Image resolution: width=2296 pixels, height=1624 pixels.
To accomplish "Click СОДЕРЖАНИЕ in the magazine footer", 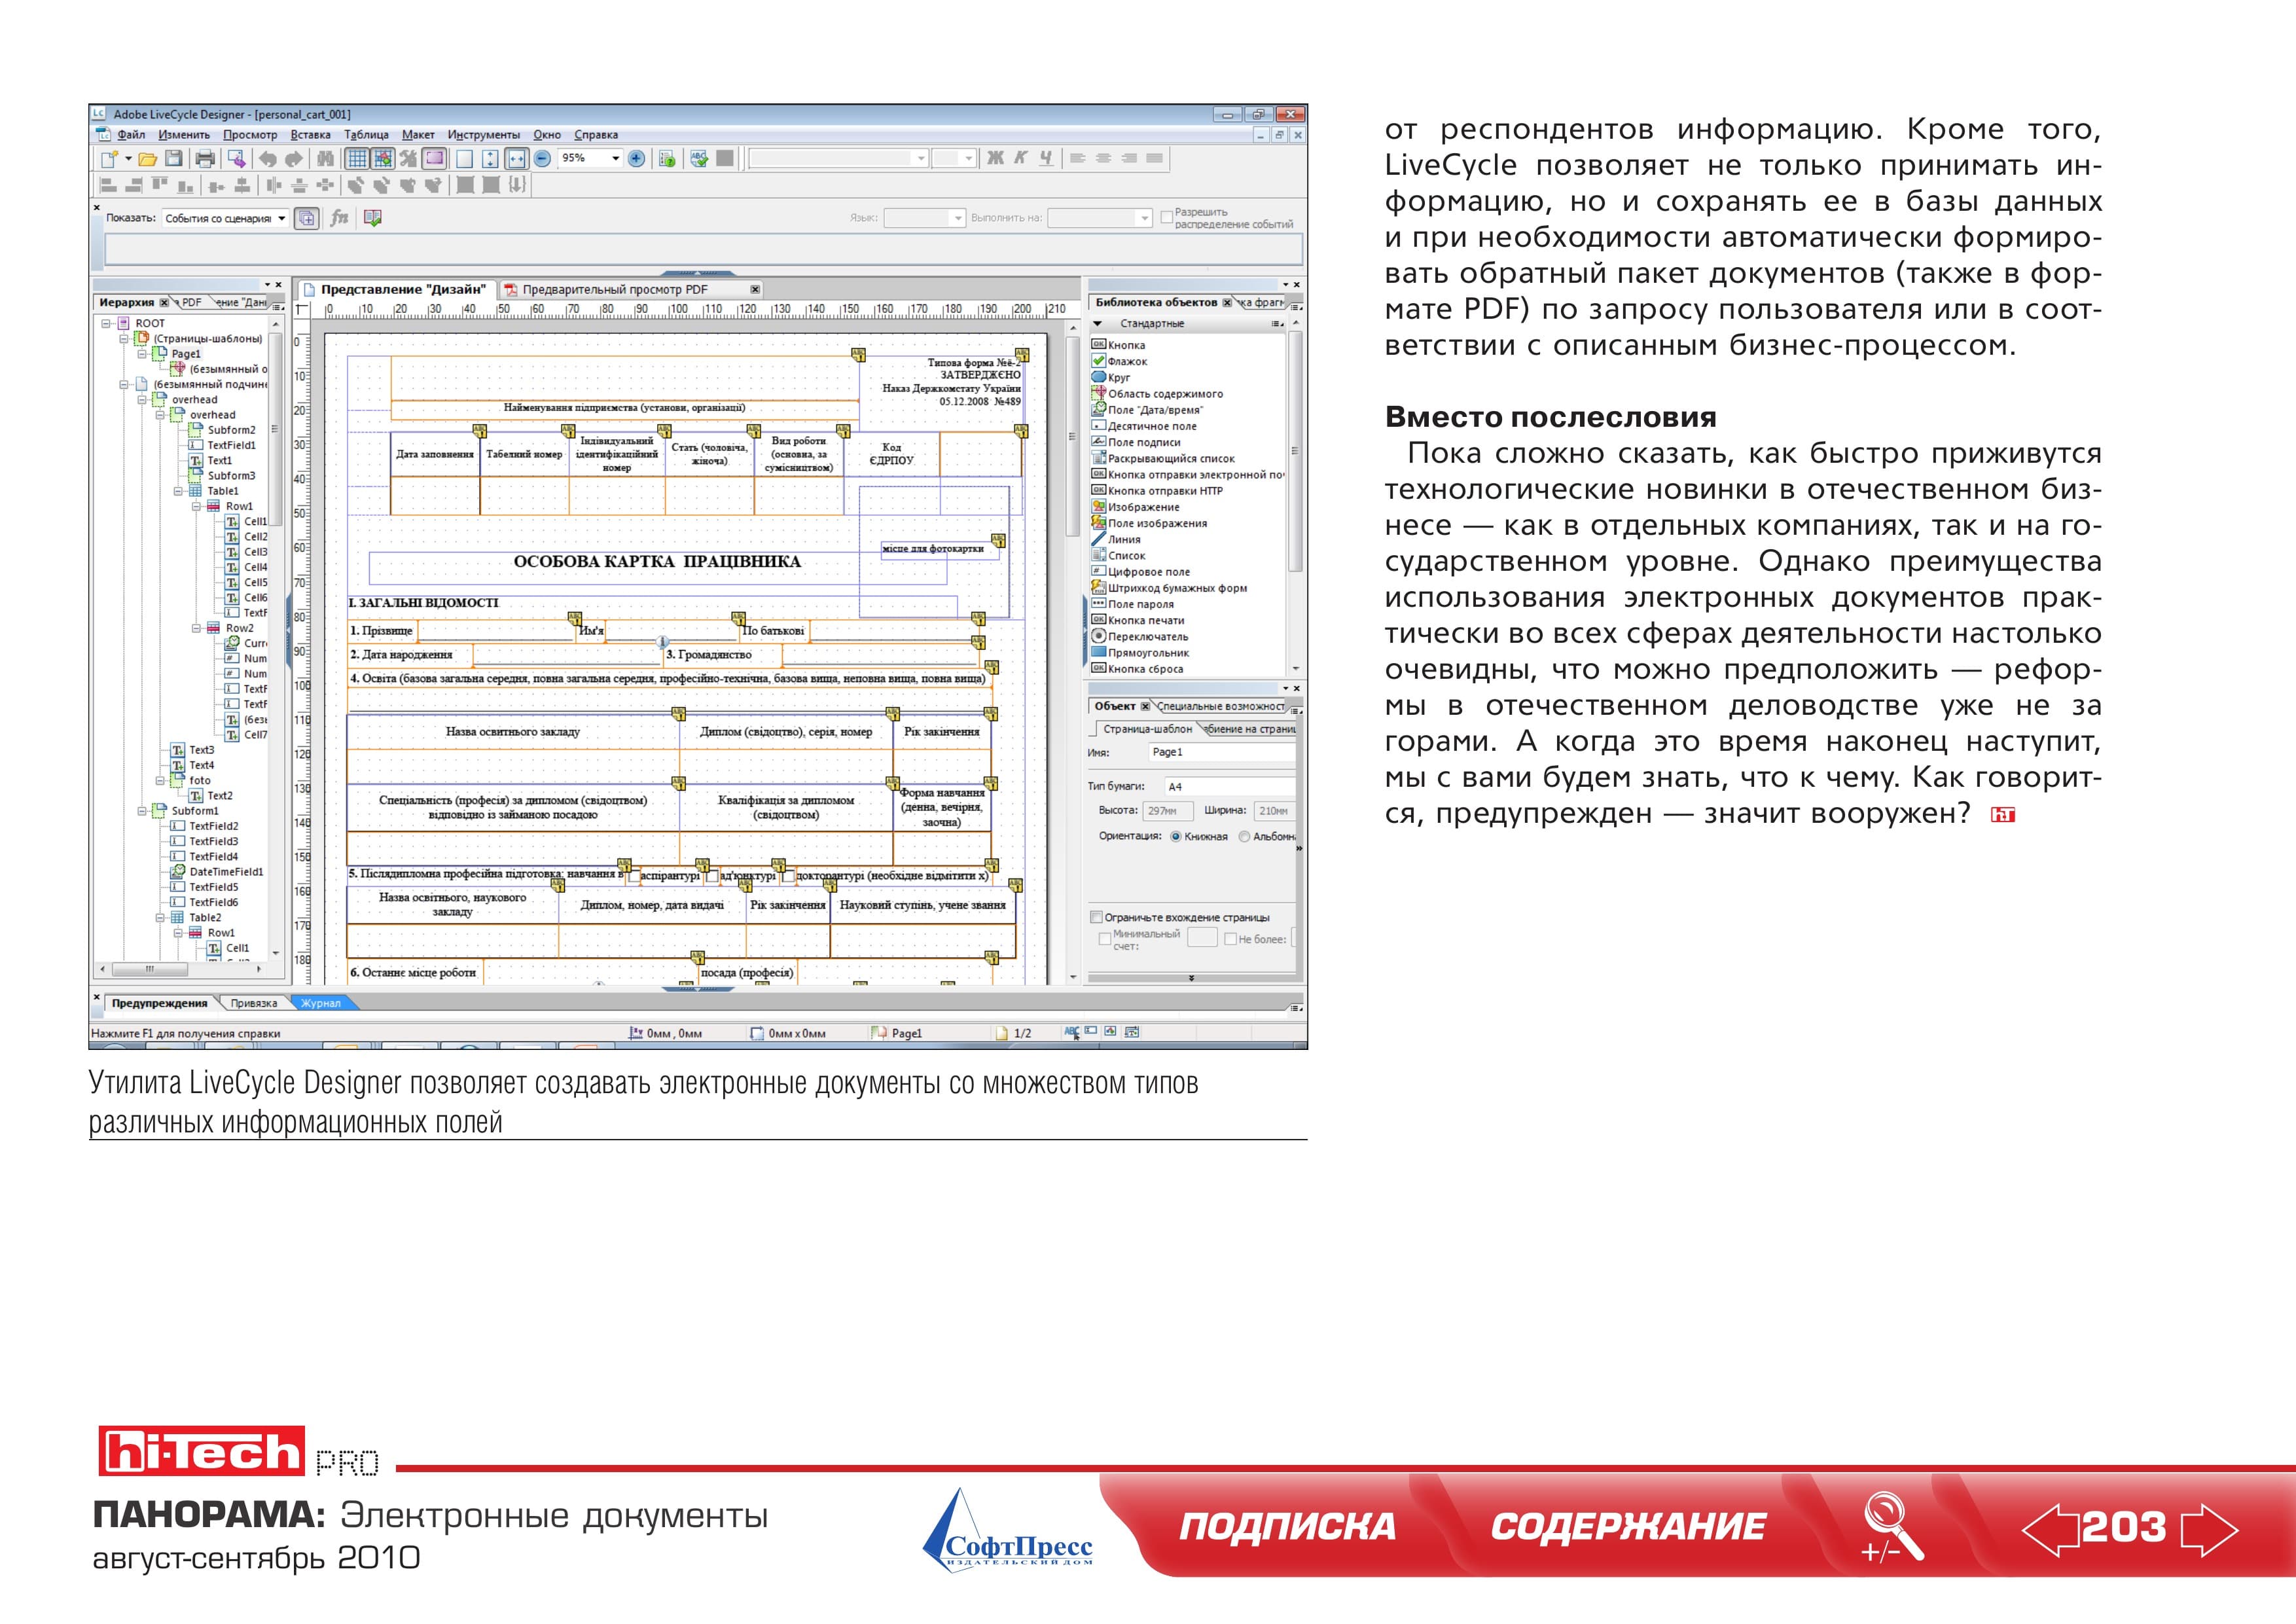I will point(1628,1527).
